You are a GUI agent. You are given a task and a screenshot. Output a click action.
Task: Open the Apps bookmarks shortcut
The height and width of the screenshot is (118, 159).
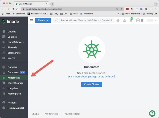pyautogui.click(x=6, y=14)
